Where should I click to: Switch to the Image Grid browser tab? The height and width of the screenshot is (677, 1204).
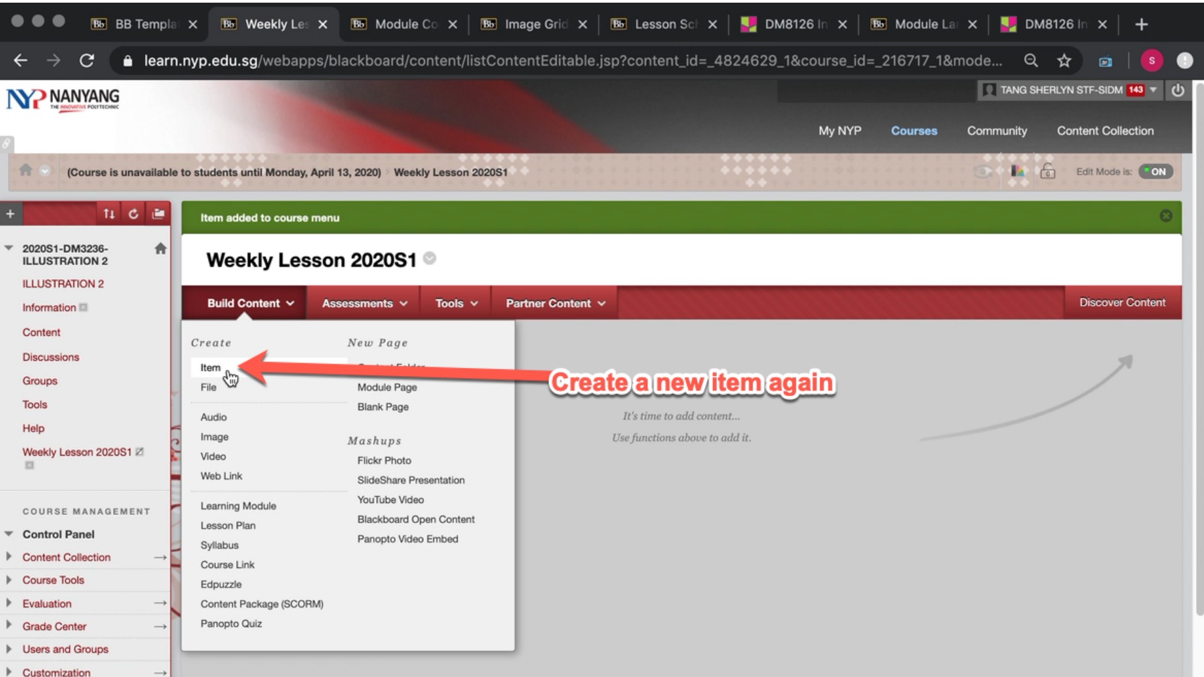click(x=532, y=23)
